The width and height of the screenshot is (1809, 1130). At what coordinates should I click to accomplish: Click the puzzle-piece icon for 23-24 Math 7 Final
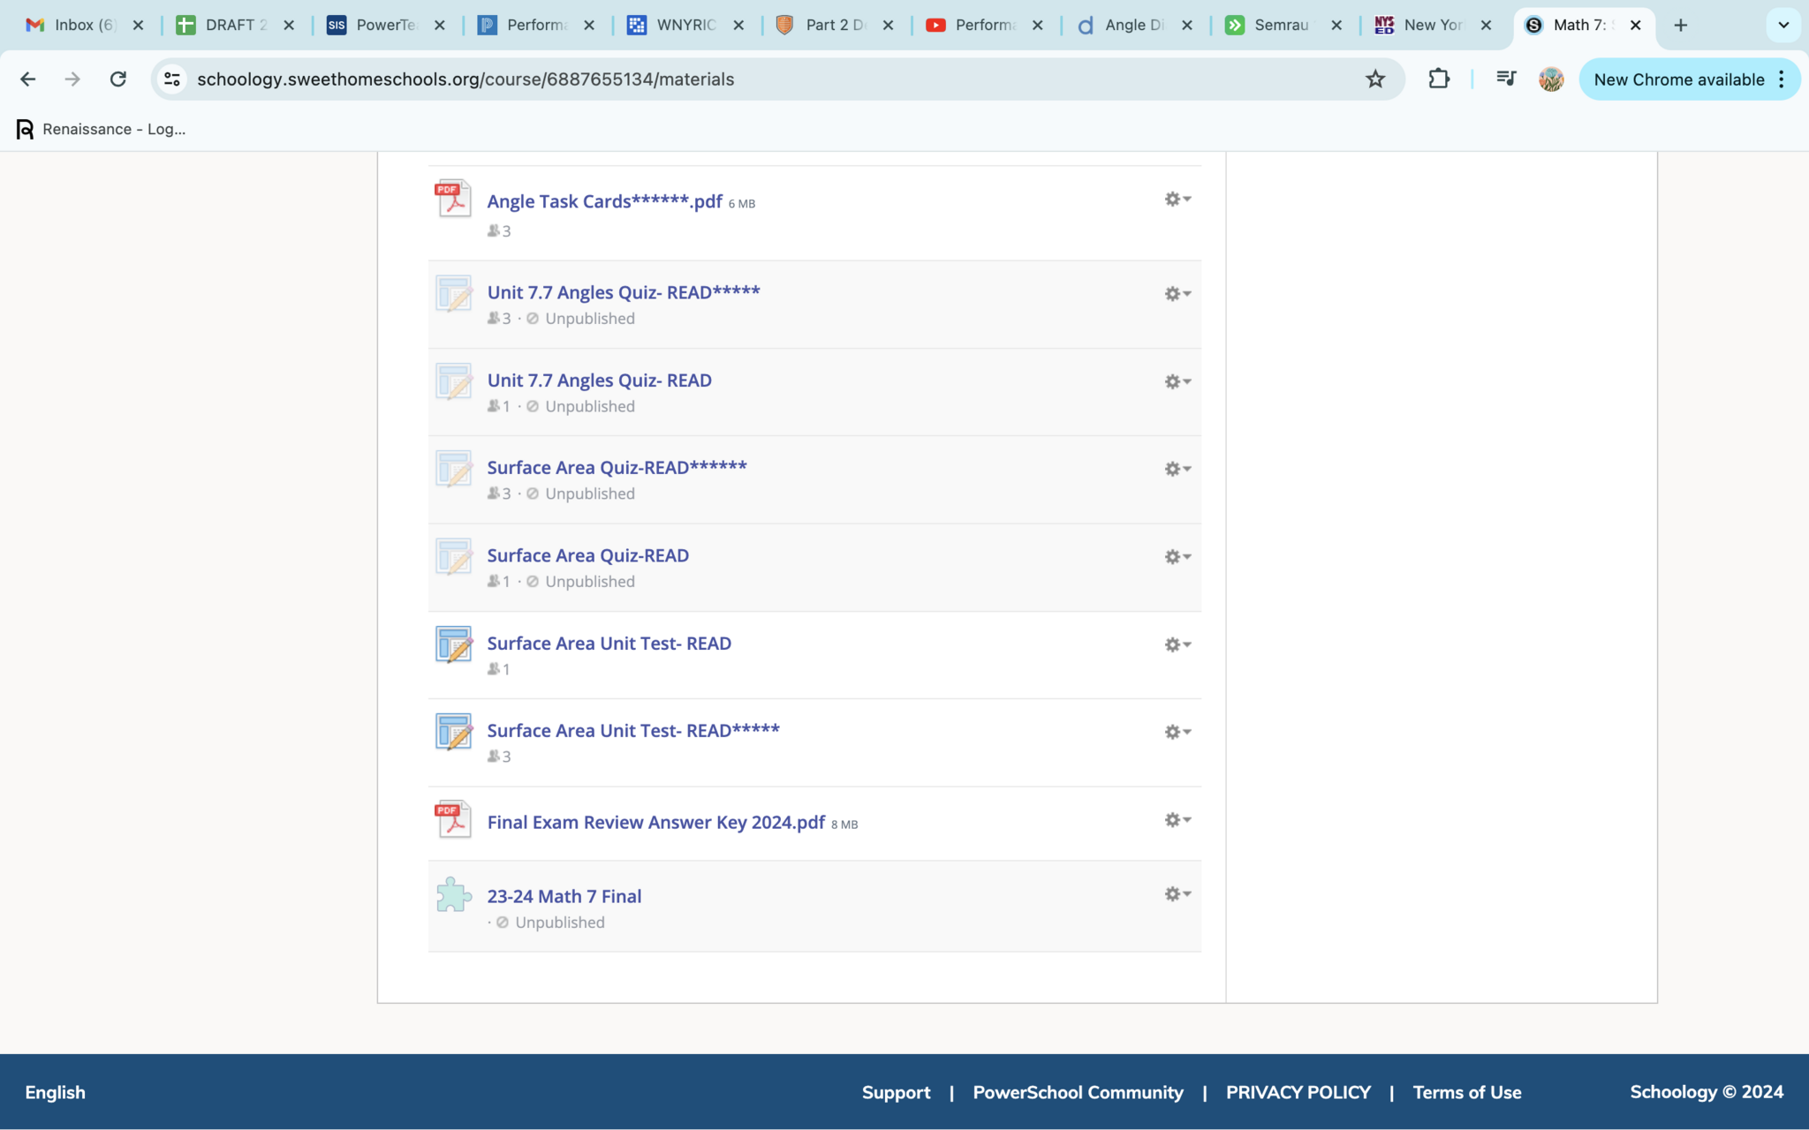point(453,894)
